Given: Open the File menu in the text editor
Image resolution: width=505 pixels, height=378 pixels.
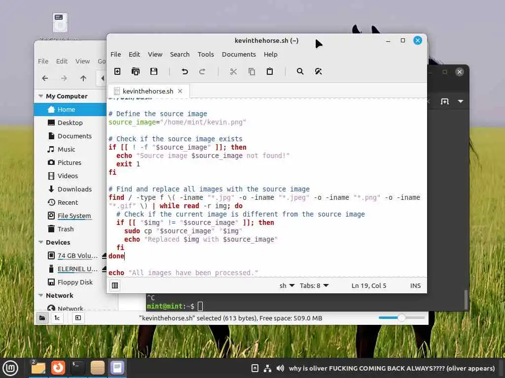Looking at the screenshot, I should point(115,54).
